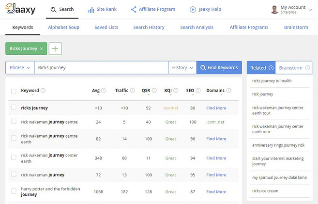
Task: Go to the Search History tab
Action: pyautogui.click(x=149, y=27)
